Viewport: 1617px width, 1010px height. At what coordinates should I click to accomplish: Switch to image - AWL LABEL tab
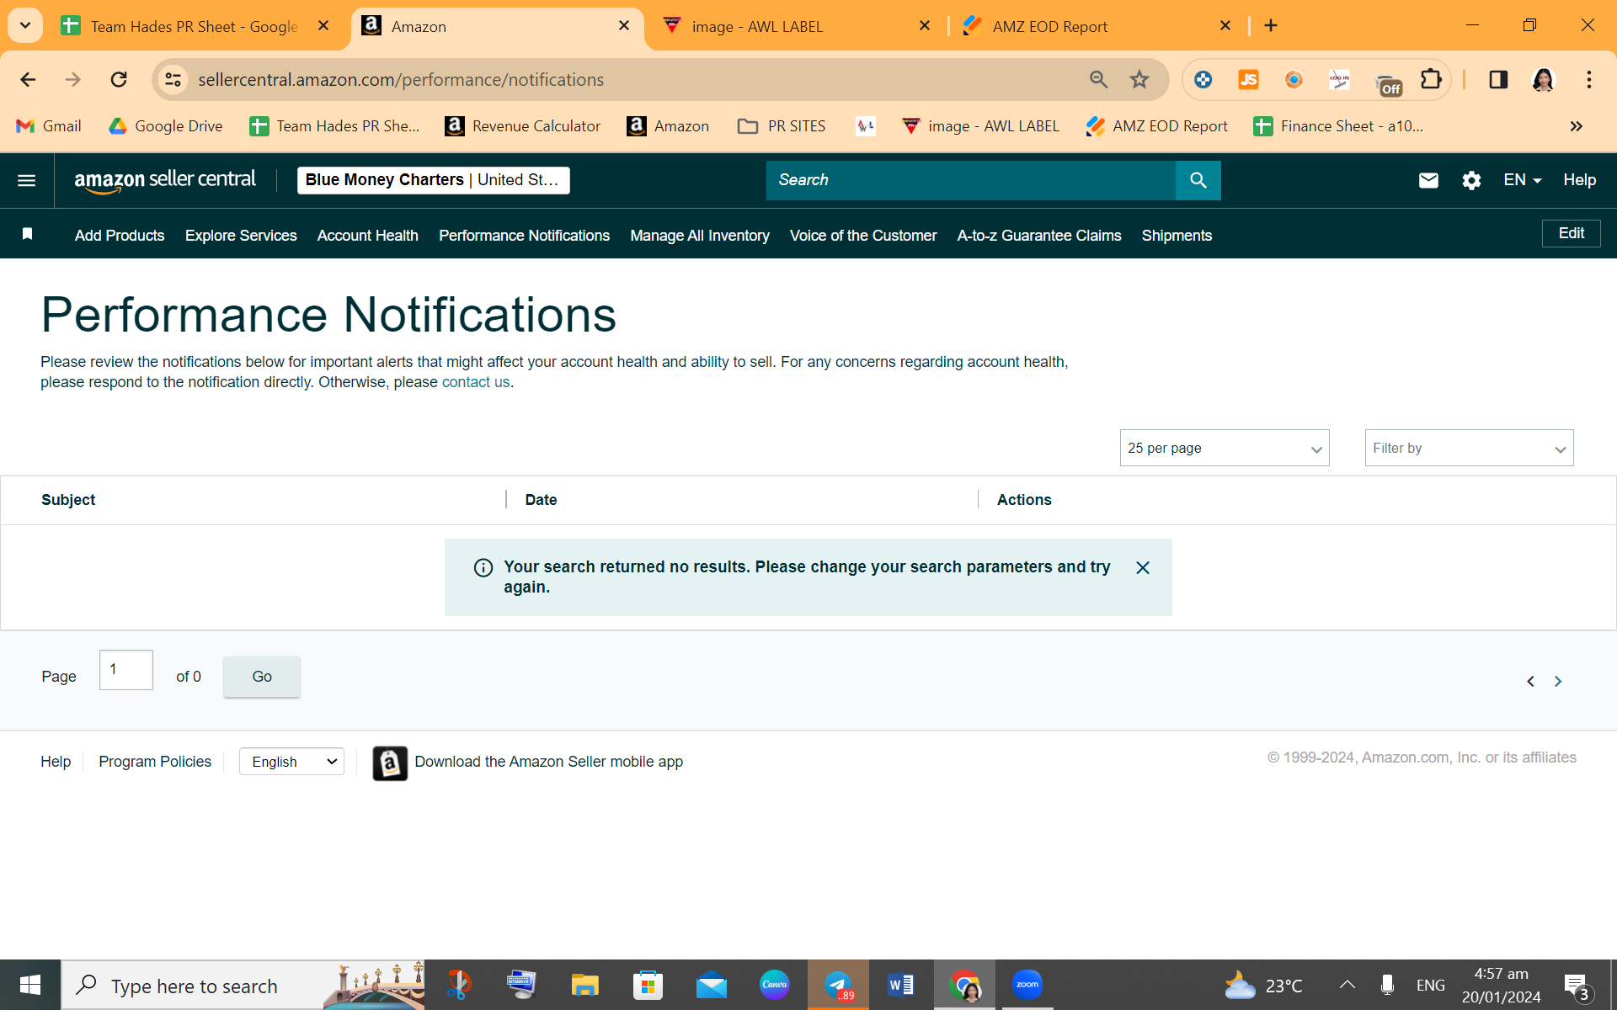pos(796,26)
